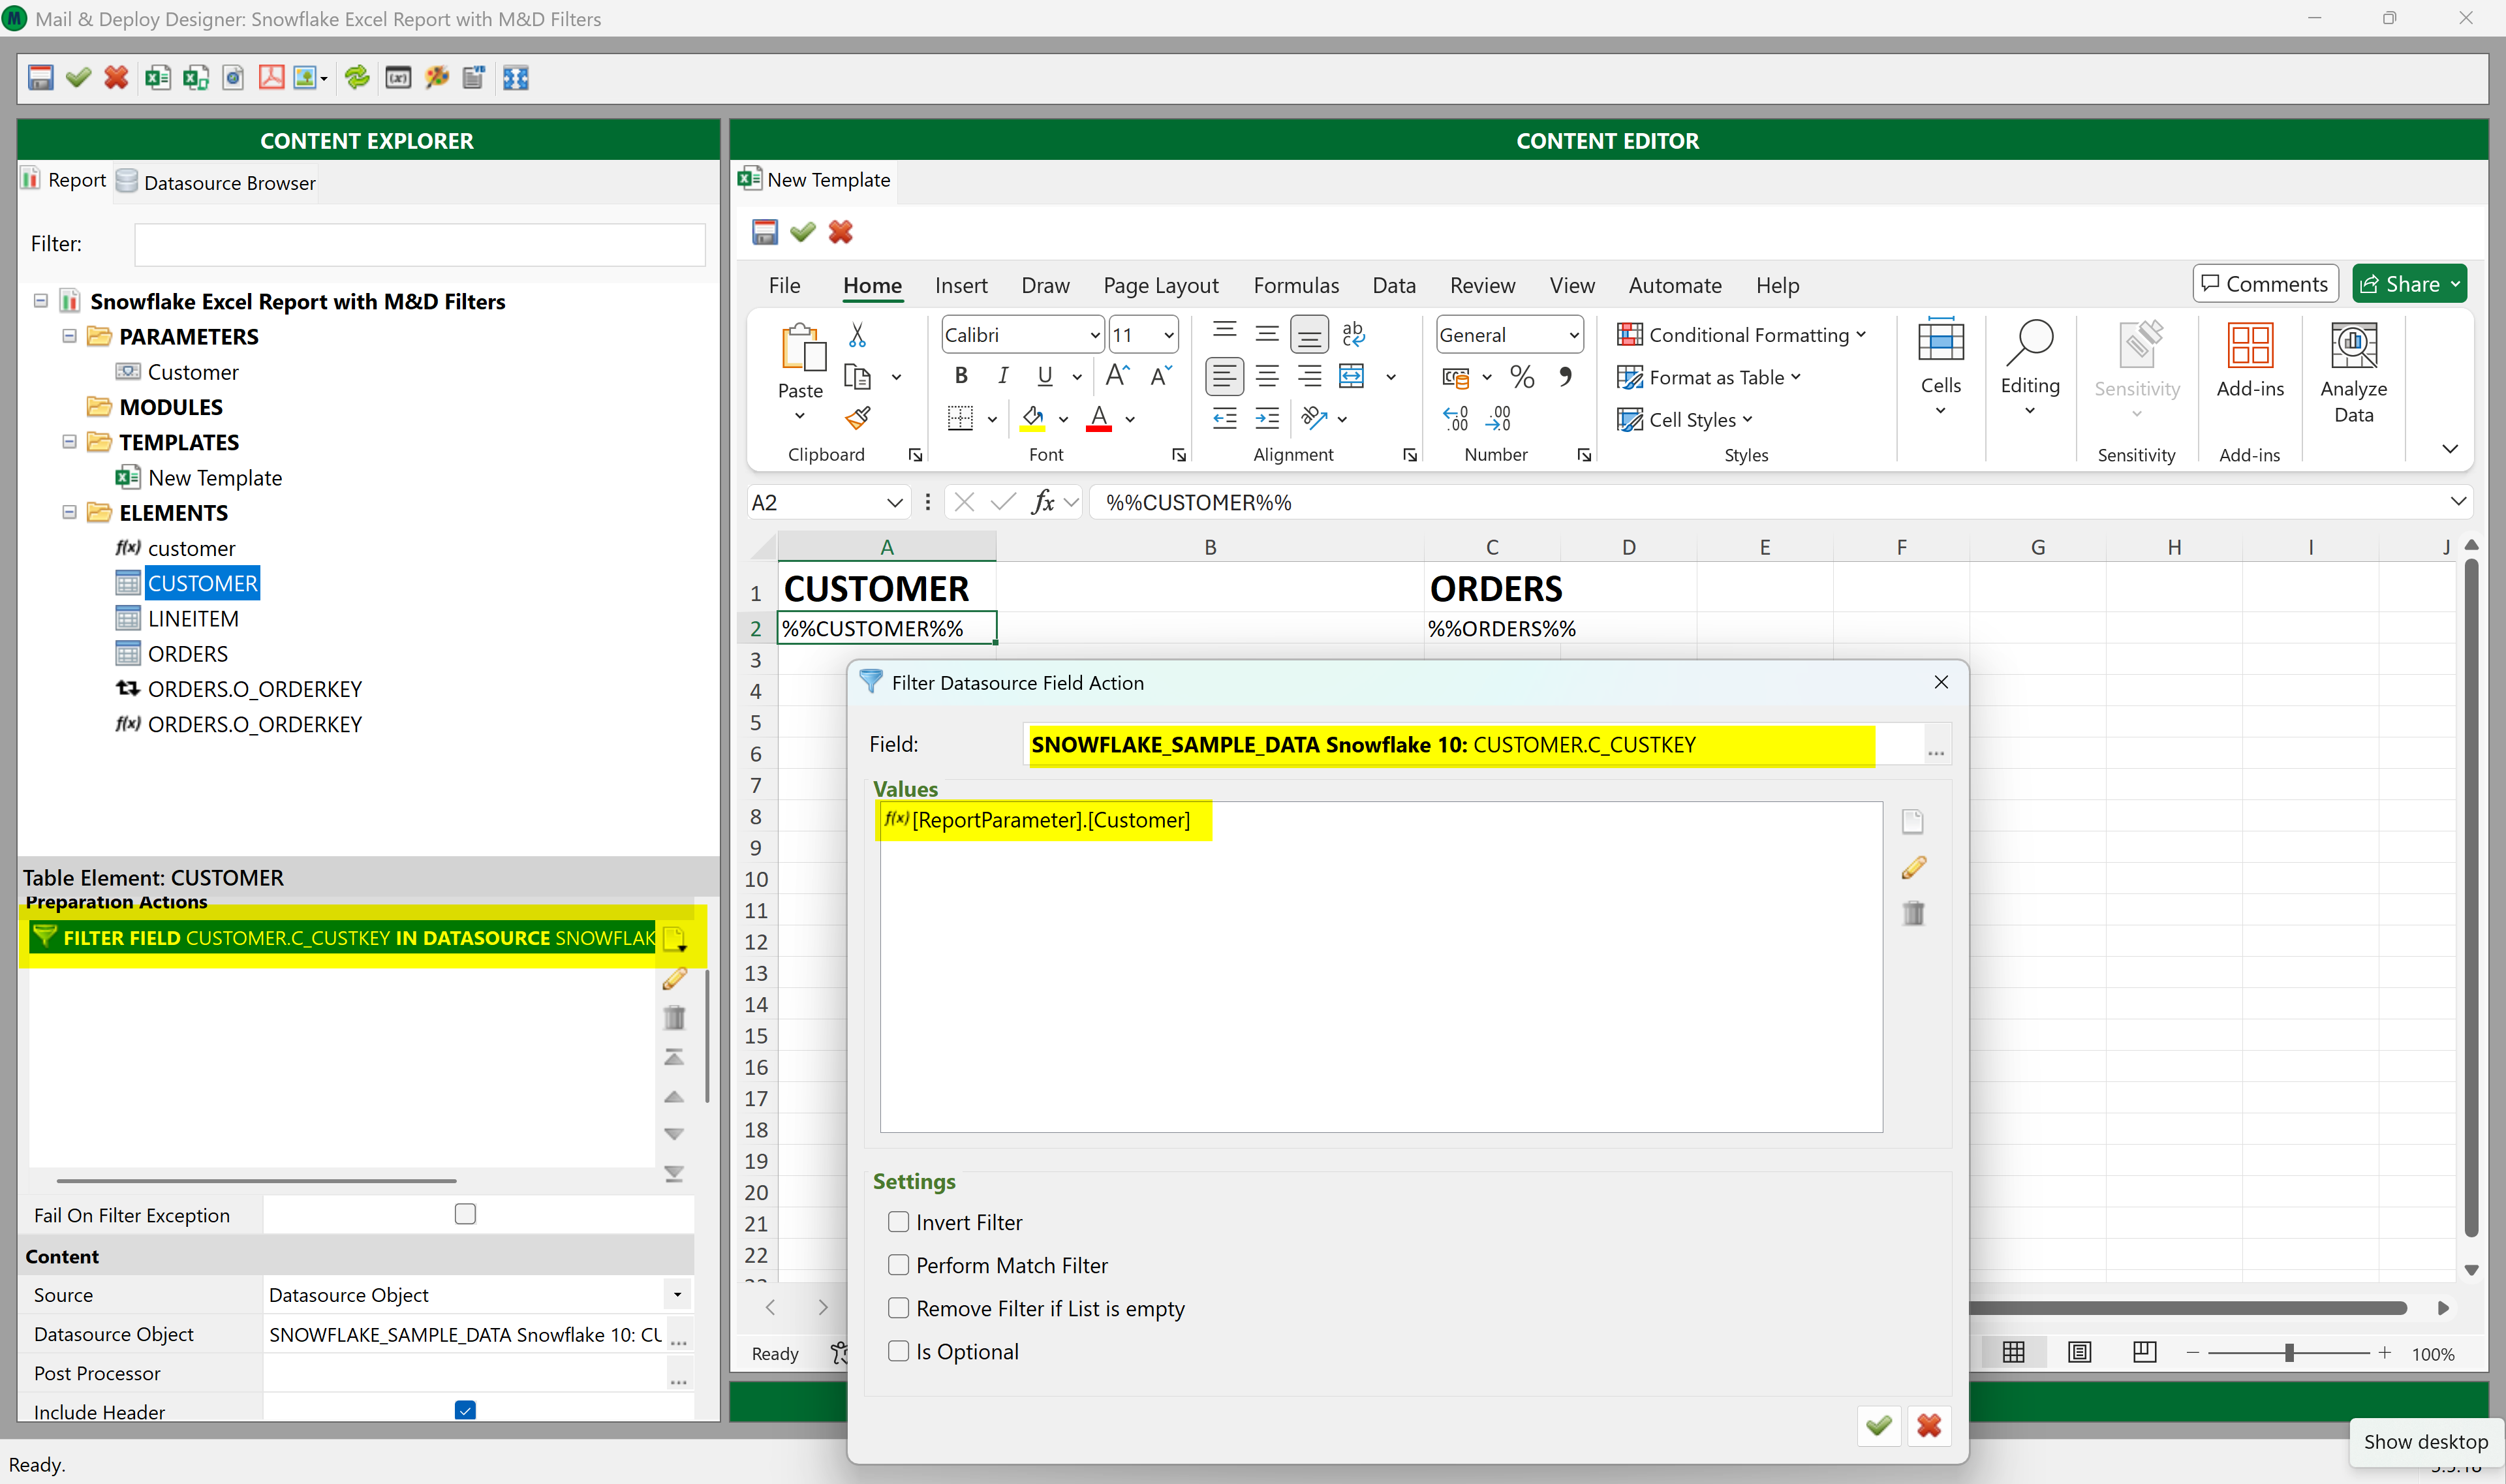
Task: Browse for Field with ellipsis button
Action: (x=1936, y=745)
